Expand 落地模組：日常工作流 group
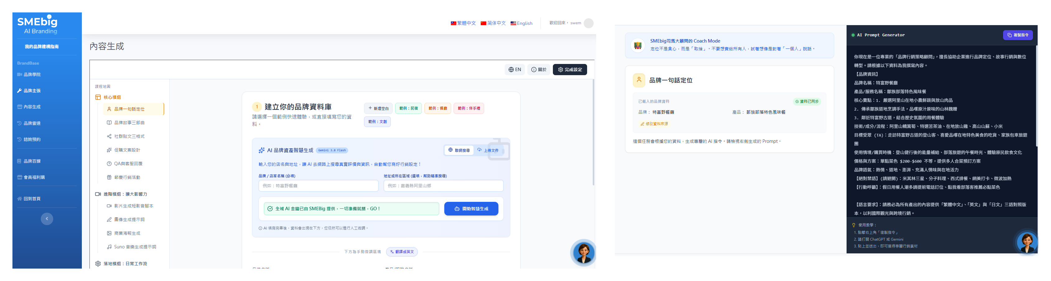The height and width of the screenshot is (281, 1051). click(x=121, y=264)
